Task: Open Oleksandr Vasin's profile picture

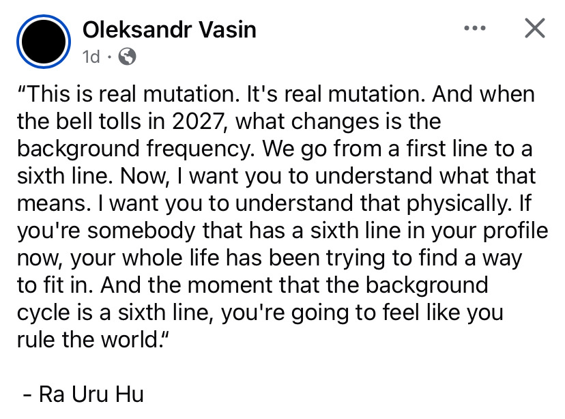Action: tap(44, 42)
